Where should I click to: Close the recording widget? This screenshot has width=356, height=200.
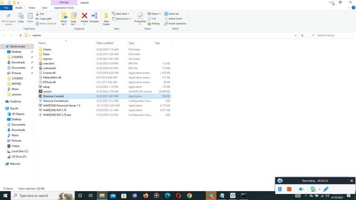(352, 181)
